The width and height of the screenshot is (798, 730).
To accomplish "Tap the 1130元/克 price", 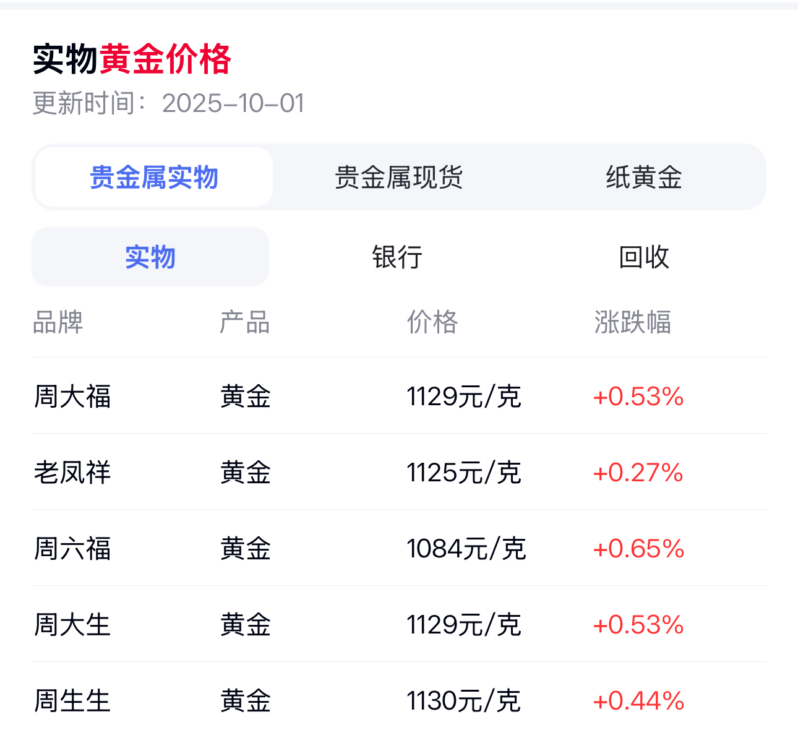I will (x=464, y=701).
